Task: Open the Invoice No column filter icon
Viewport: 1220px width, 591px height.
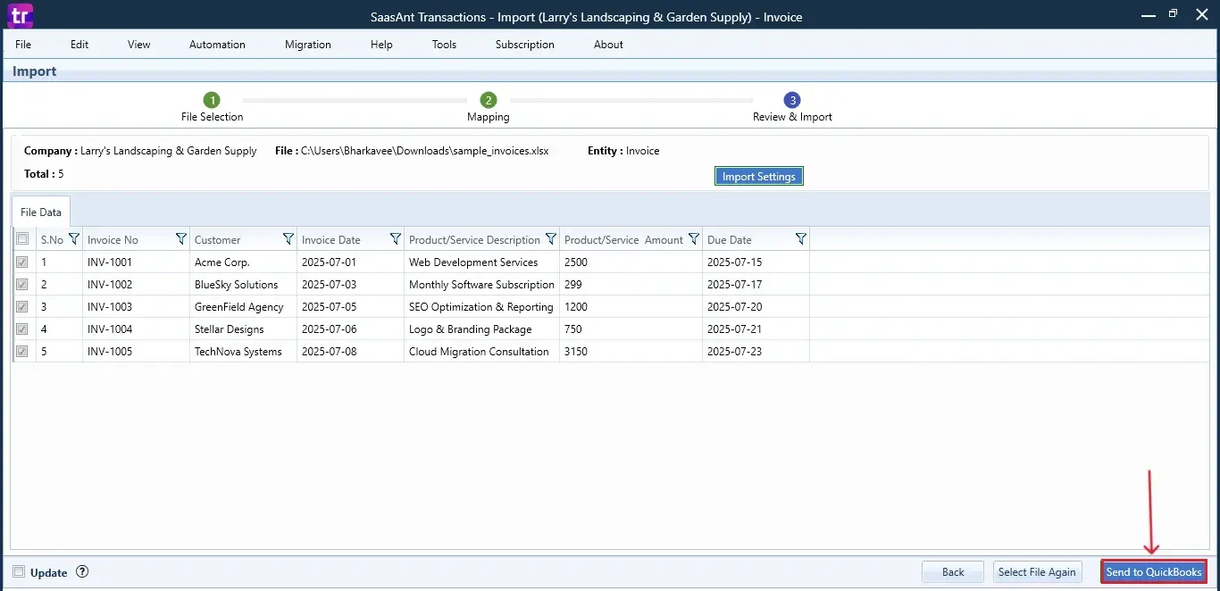Action: click(x=181, y=239)
